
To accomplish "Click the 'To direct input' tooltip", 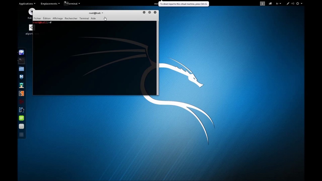I will click(x=184, y=4).
